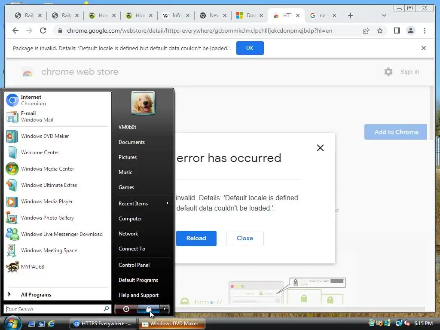This screenshot has height=330, width=440.
Task: Launch Internet Explorer from quick launch
Action: pos(51,324)
